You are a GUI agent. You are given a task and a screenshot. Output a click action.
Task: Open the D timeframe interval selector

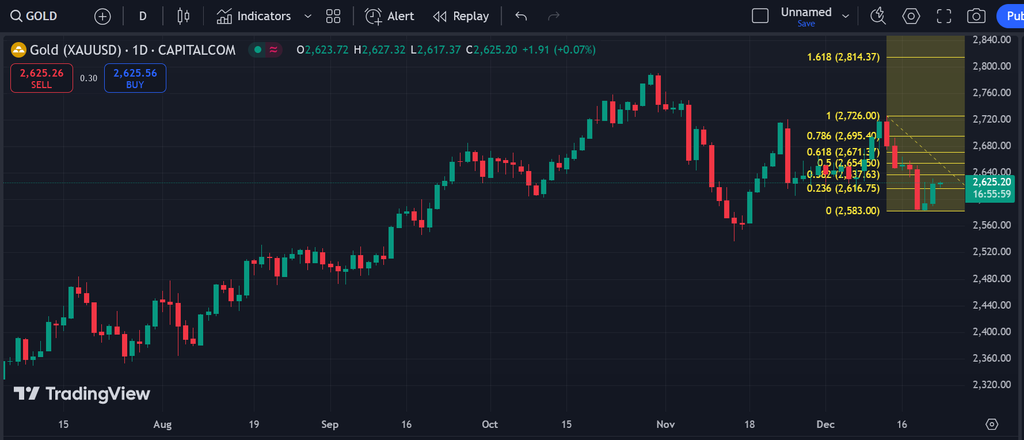pyautogui.click(x=143, y=17)
